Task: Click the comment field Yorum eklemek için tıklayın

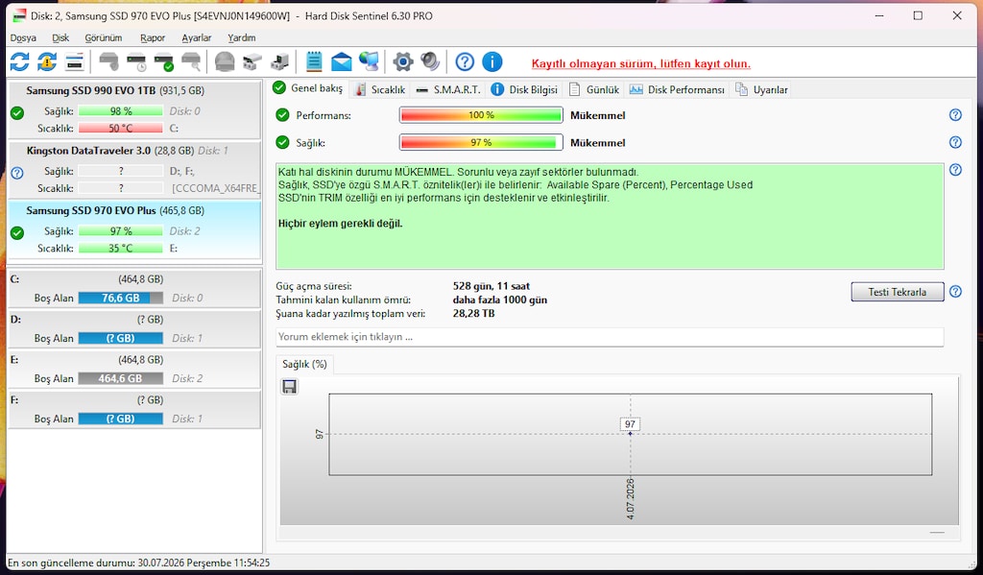Action: click(610, 337)
